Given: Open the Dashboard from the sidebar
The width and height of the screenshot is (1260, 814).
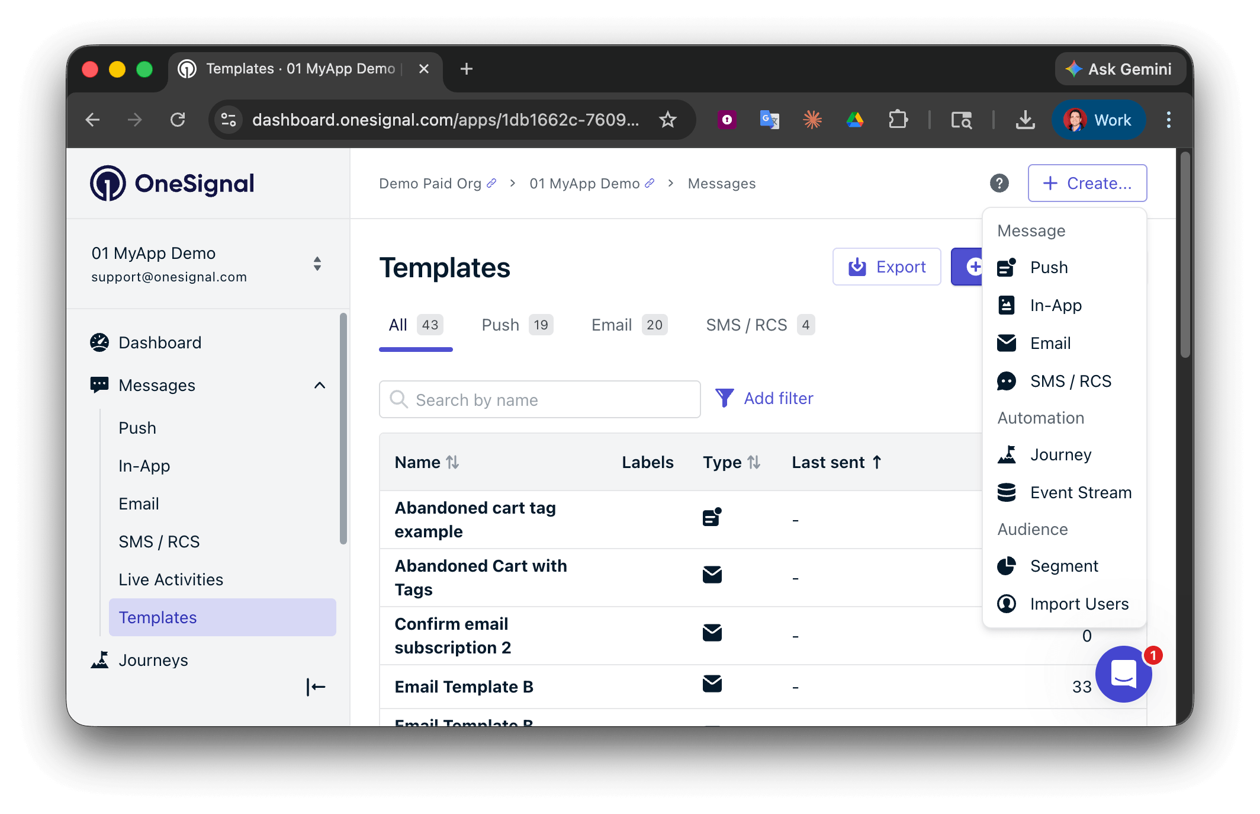Looking at the screenshot, I should 160,342.
